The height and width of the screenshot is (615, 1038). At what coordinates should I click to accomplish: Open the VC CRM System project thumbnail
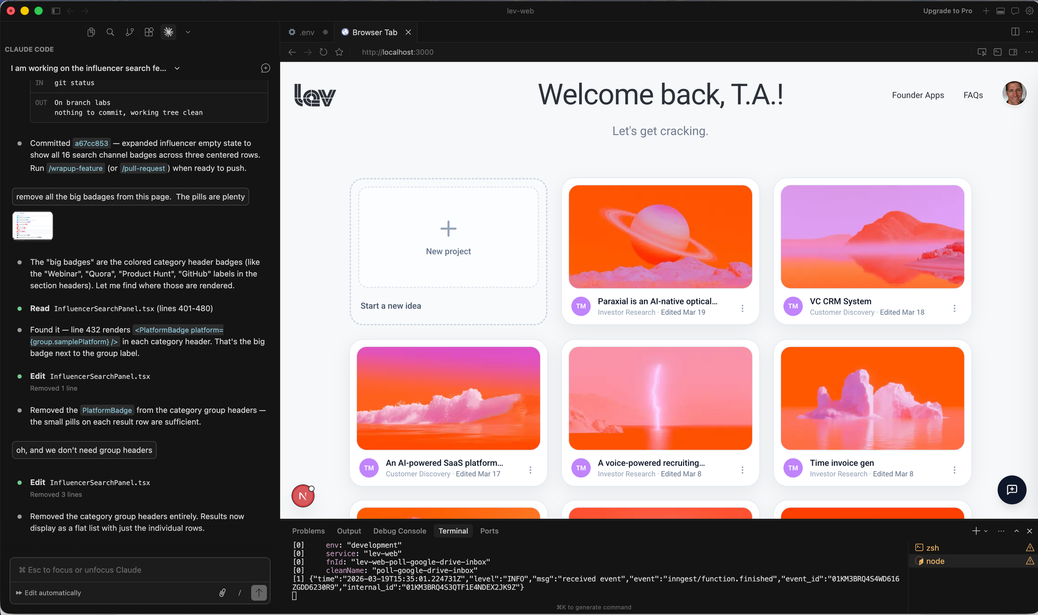[872, 236]
